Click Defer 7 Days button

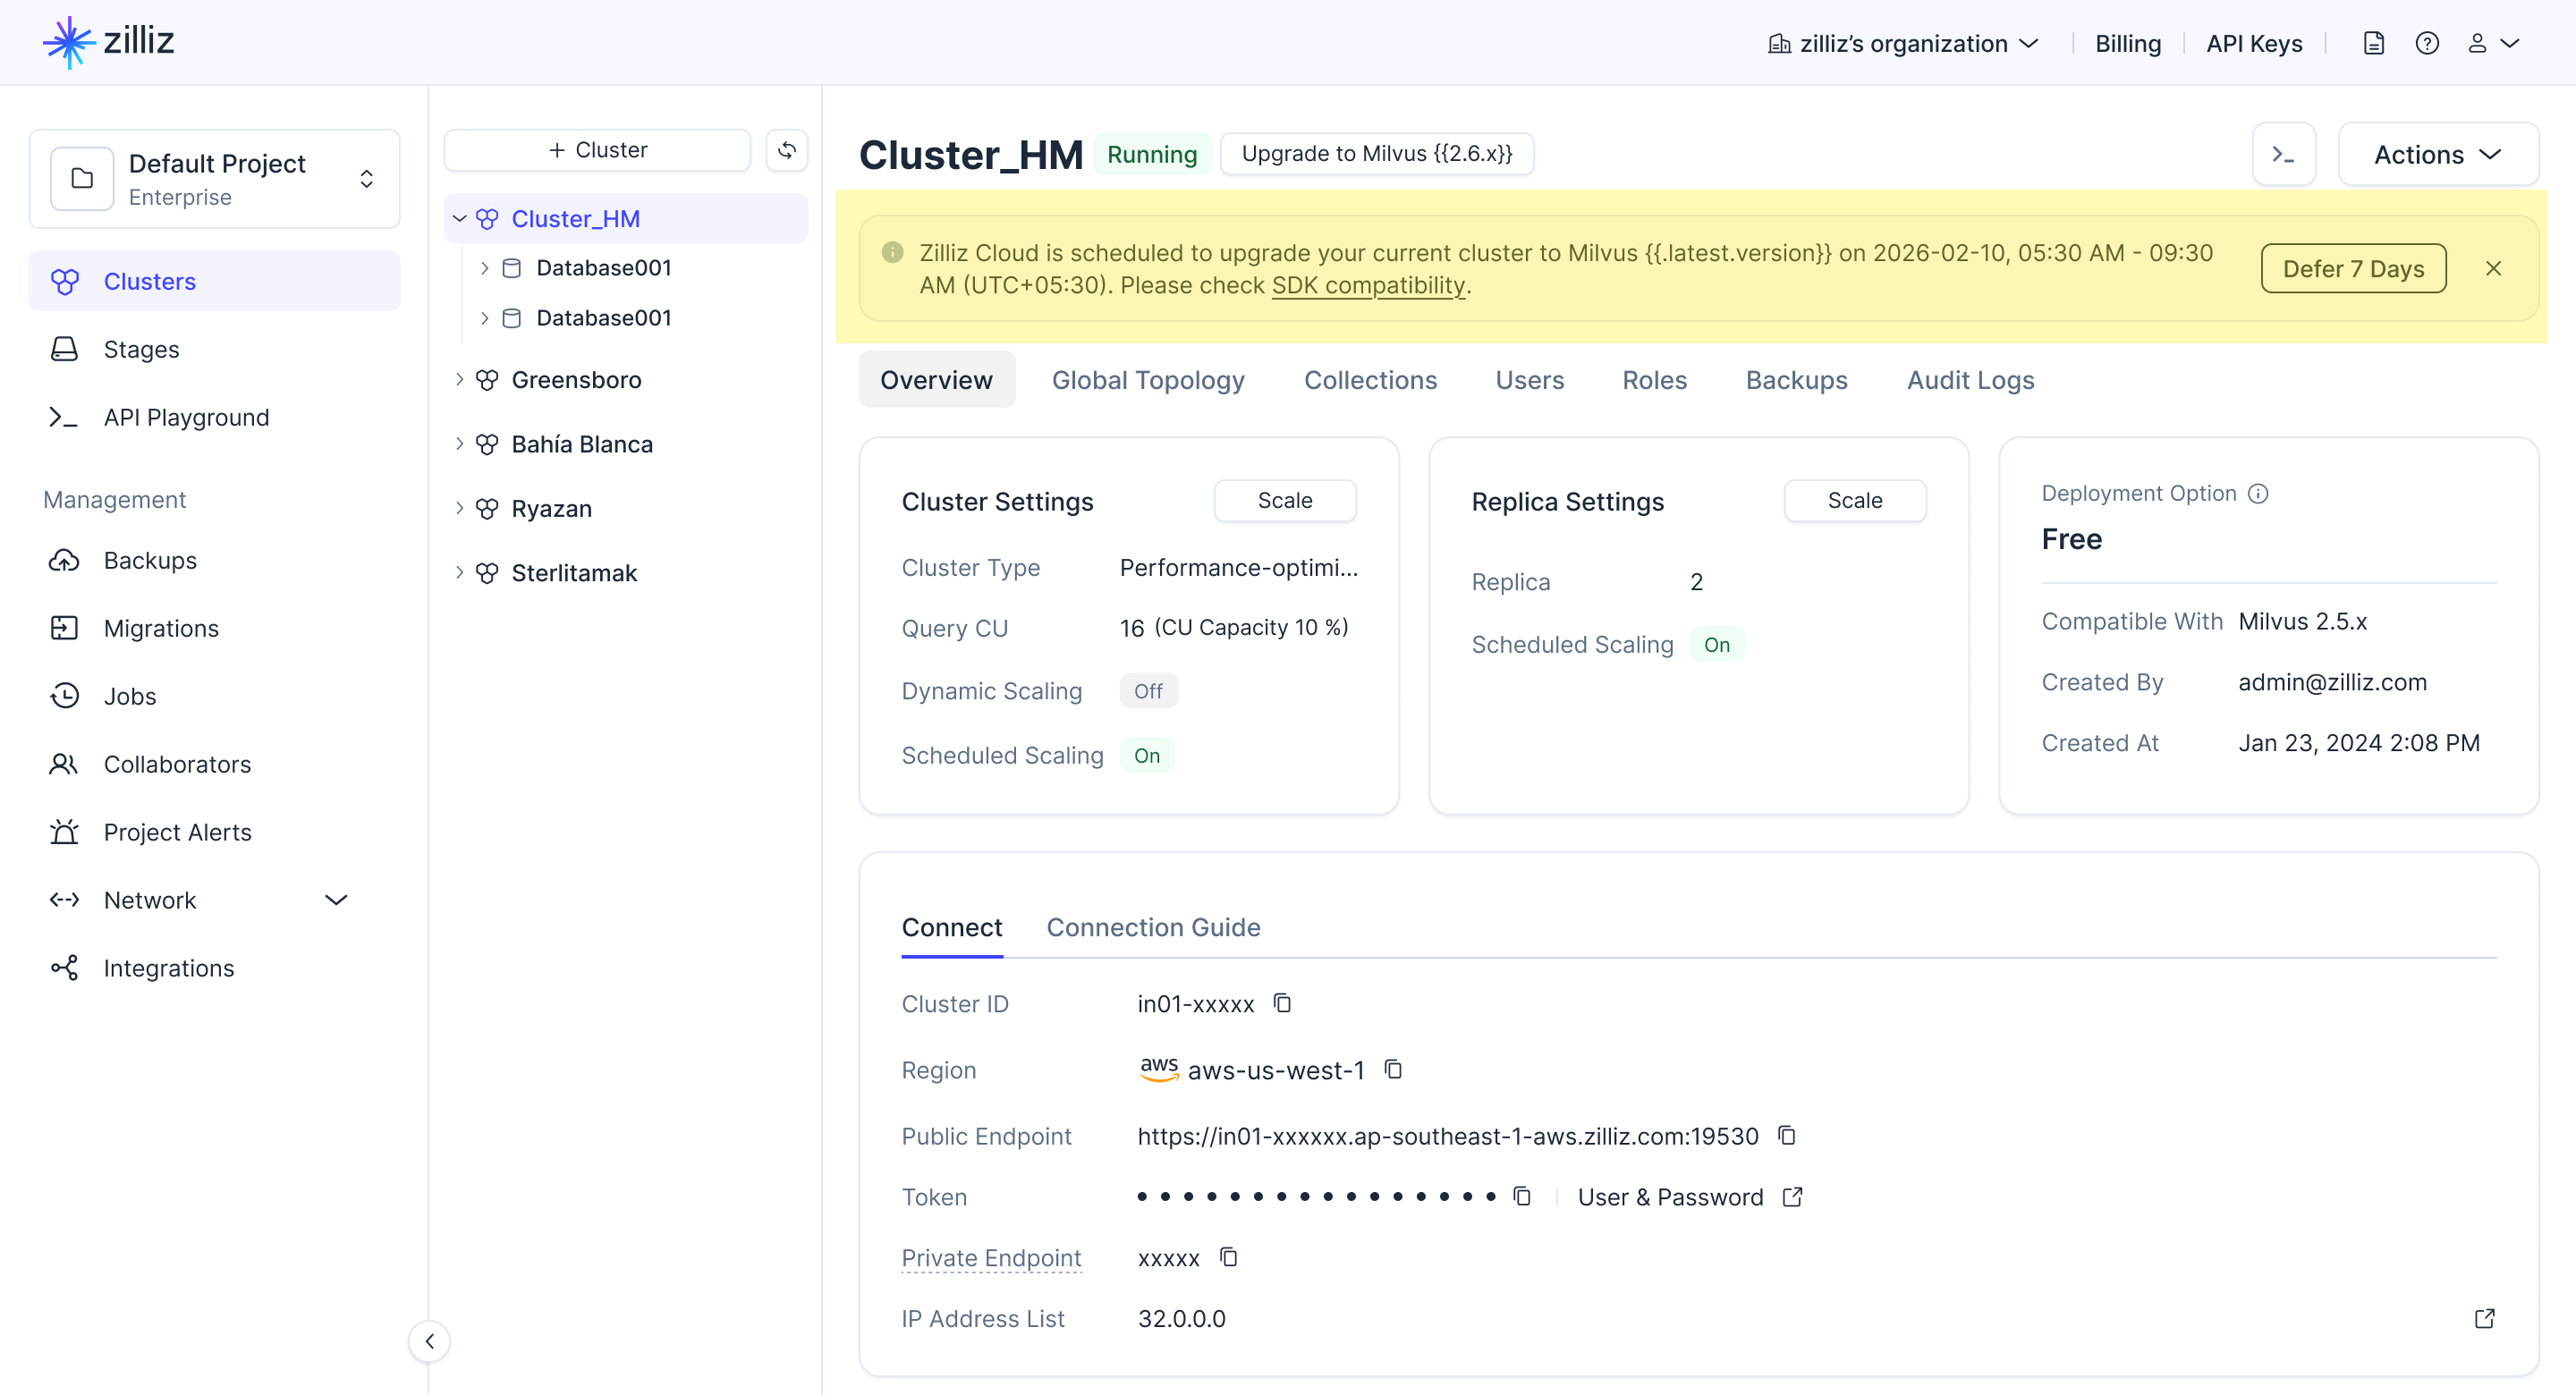click(x=2353, y=268)
